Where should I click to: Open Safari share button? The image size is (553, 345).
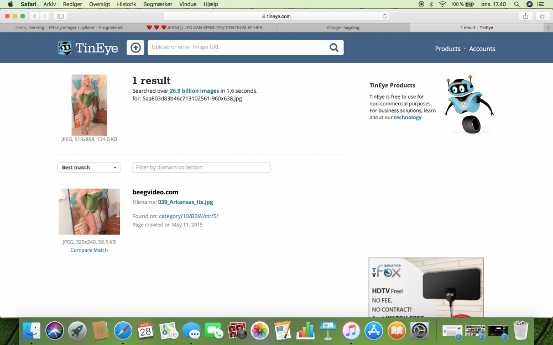click(x=525, y=16)
